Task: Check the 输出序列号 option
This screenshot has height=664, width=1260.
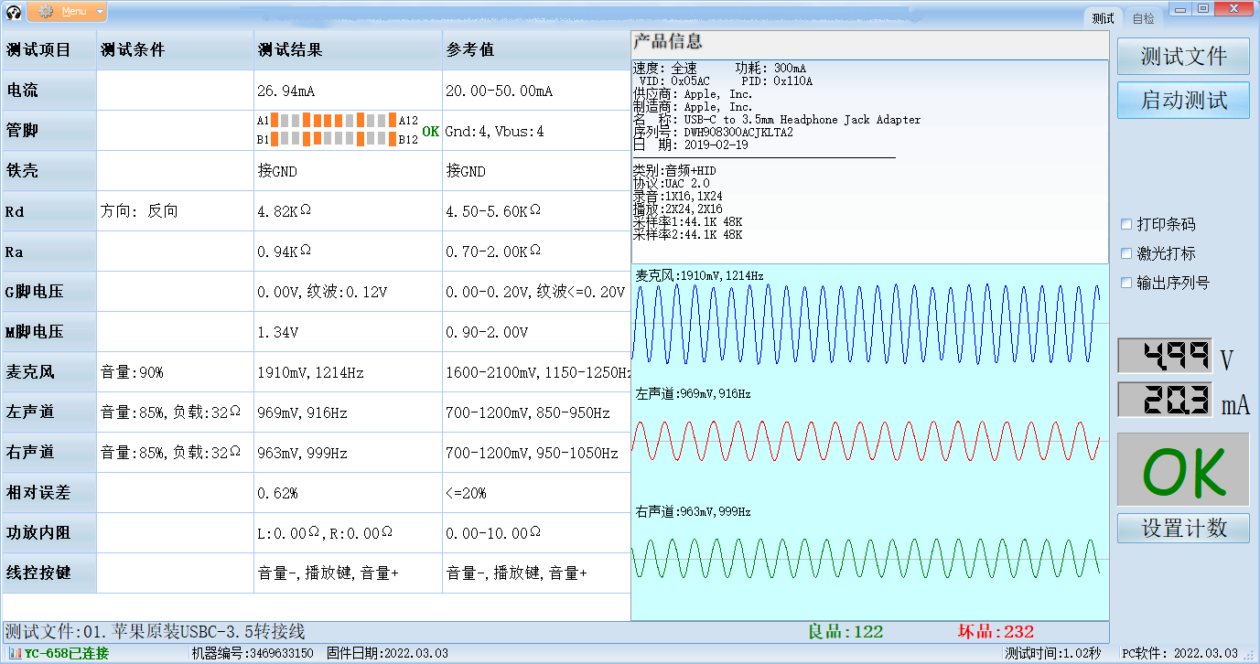Action: click(x=1127, y=284)
